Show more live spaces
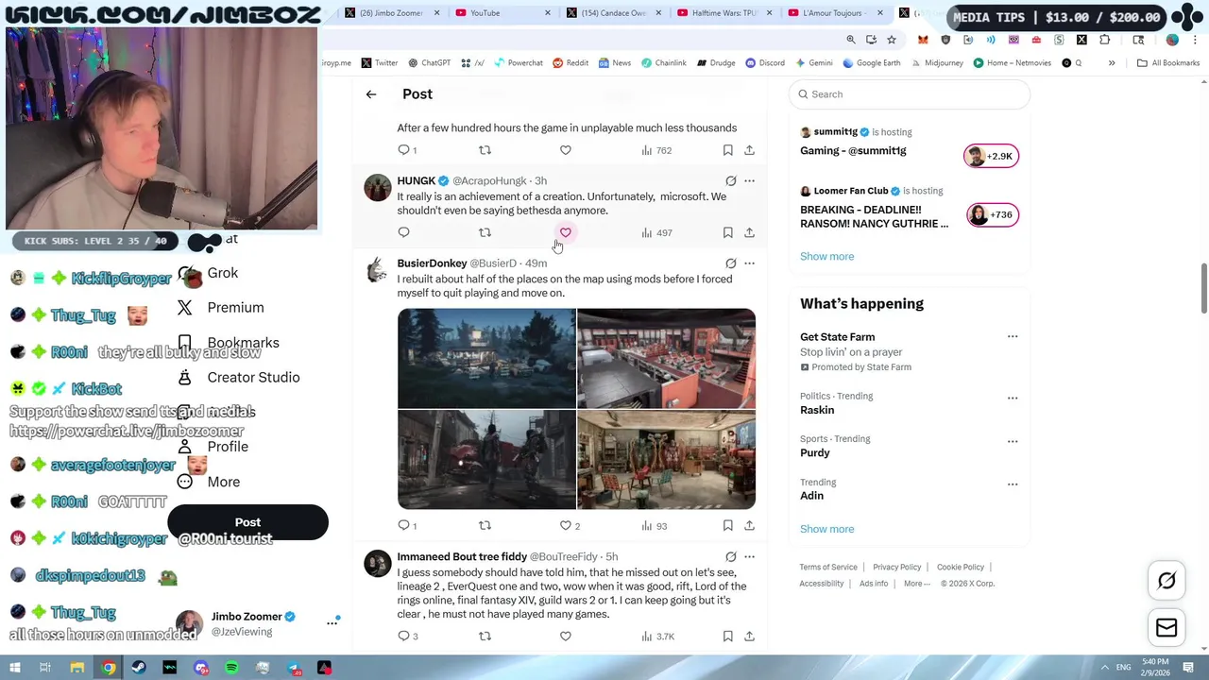1209x680 pixels. pos(826,257)
